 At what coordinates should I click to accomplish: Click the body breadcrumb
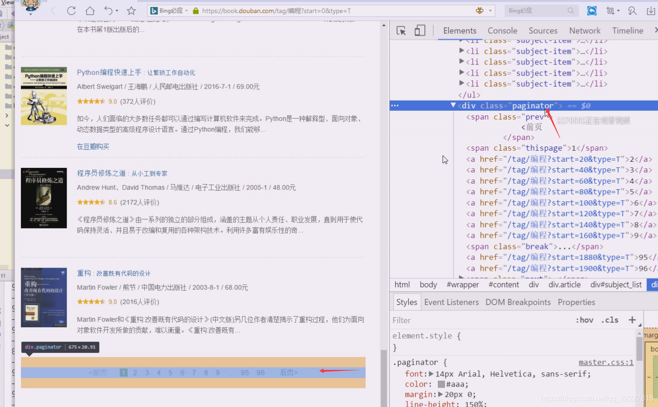[428, 285]
